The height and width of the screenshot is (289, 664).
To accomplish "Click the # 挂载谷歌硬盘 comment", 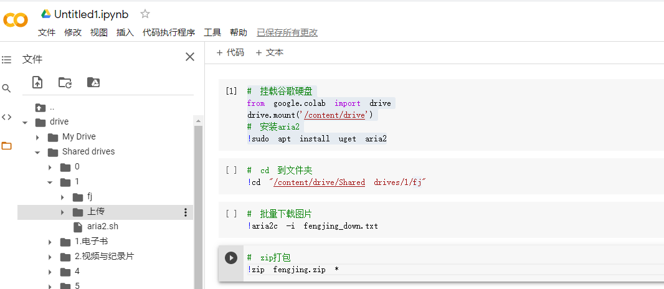I will pyautogui.click(x=280, y=91).
